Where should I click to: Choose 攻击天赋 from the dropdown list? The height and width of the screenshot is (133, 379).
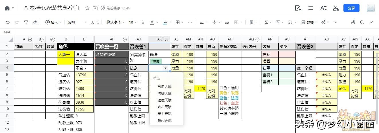pos(165,107)
